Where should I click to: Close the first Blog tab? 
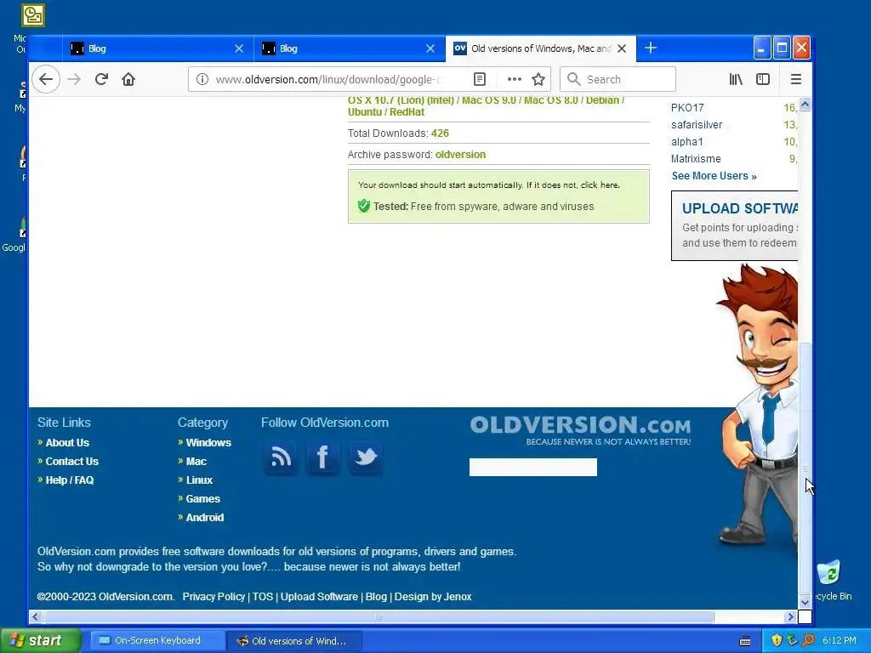[x=239, y=48]
